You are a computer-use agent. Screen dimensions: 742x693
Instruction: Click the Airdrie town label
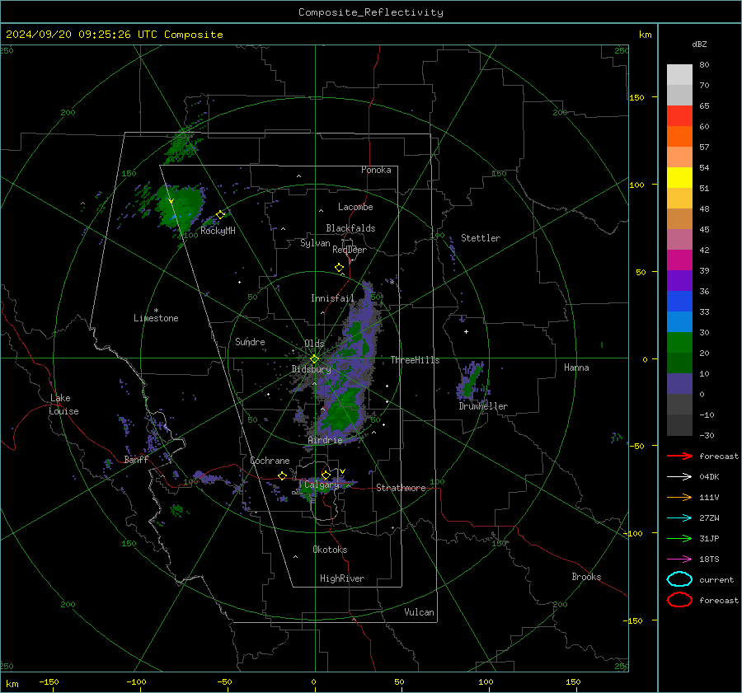325,440
